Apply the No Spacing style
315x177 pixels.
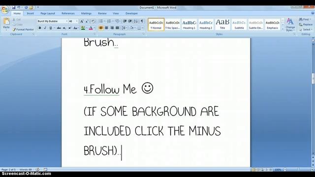[173, 25]
